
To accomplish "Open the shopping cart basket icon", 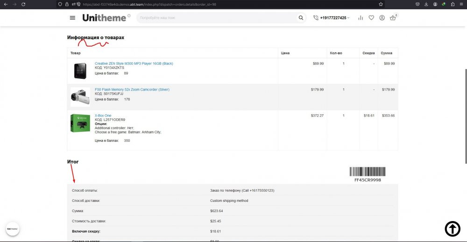I will 393,18.
